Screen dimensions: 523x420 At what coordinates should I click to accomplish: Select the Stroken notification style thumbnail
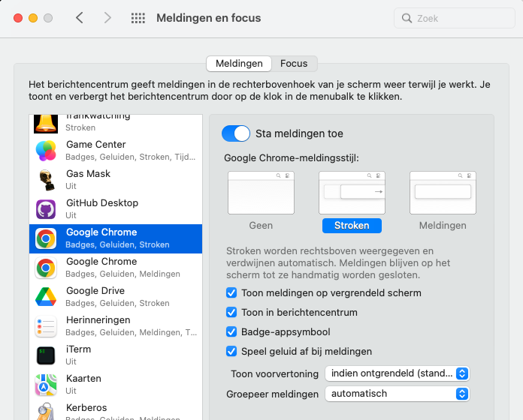[352, 193]
